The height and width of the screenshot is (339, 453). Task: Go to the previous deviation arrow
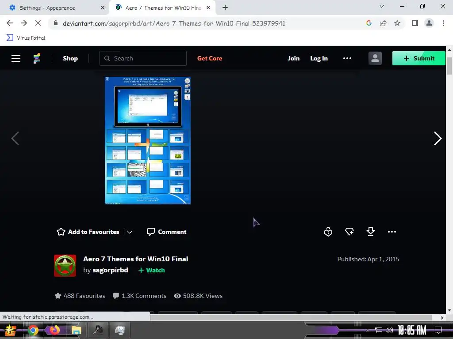pyautogui.click(x=15, y=138)
